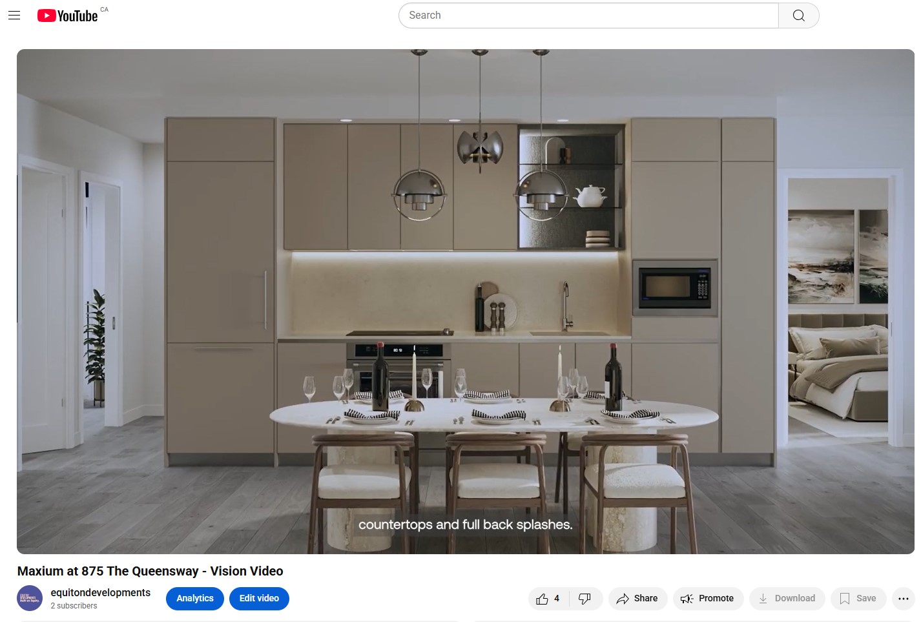Focus the Search input field
The image size is (921, 622).
pos(588,16)
